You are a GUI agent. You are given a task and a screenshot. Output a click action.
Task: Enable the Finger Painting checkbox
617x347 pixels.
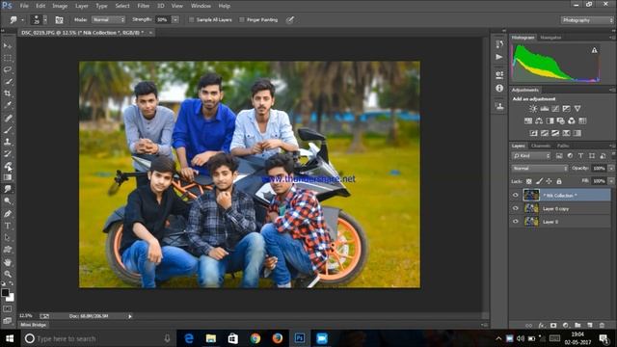tap(242, 19)
